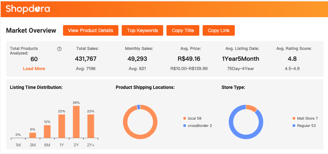Click the Total Products help question icon
328x154 pixels.
pos(59,49)
